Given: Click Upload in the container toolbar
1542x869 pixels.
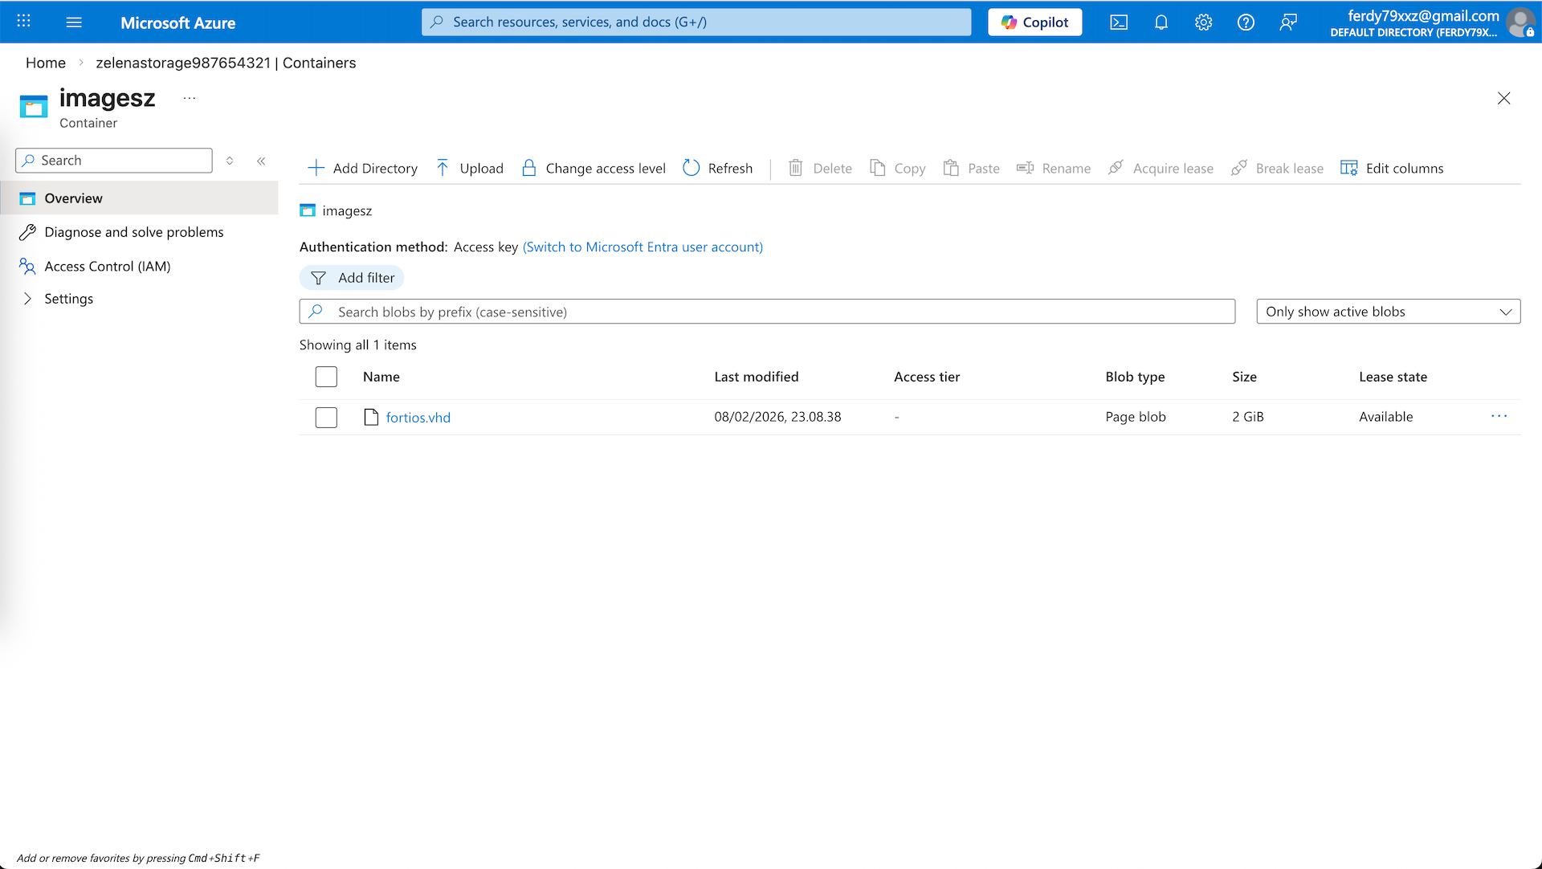Looking at the screenshot, I should point(470,168).
